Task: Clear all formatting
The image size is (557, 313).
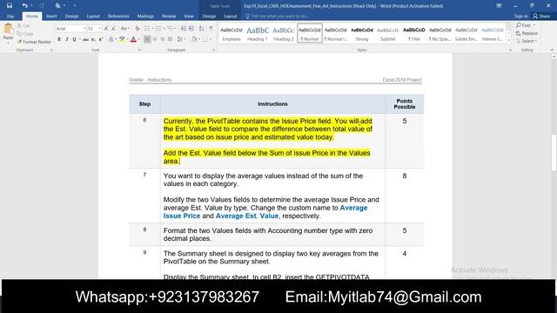Action: 138,29
